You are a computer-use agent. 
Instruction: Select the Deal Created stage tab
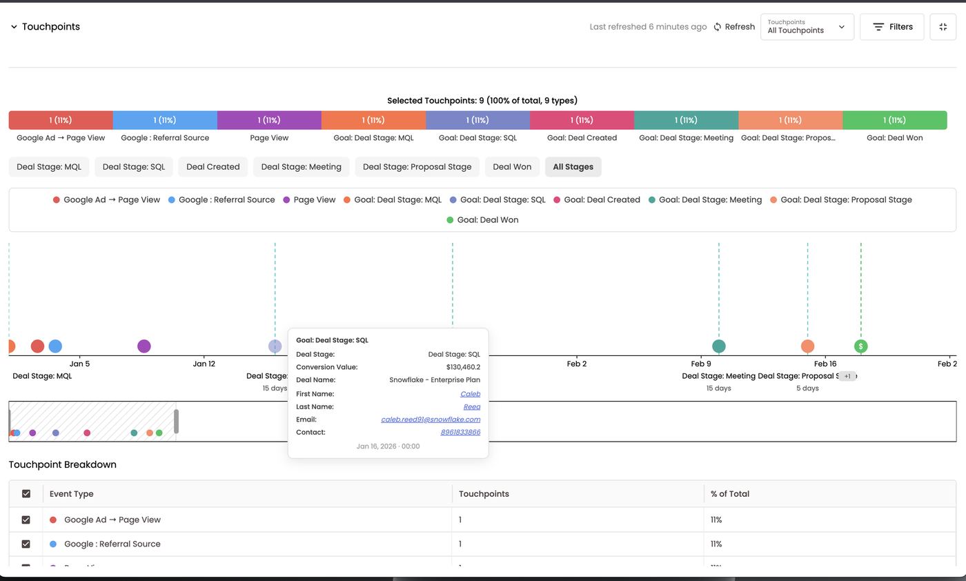[x=213, y=167]
